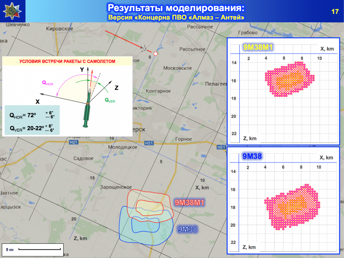Click the 'X, km' axis label on the map
Viewport: 344px width, 258px height.
point(202,187)
